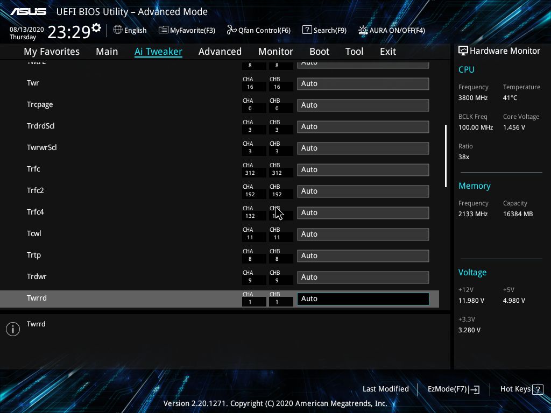
Task: Select the Trfc setting label
Action: 33,169
